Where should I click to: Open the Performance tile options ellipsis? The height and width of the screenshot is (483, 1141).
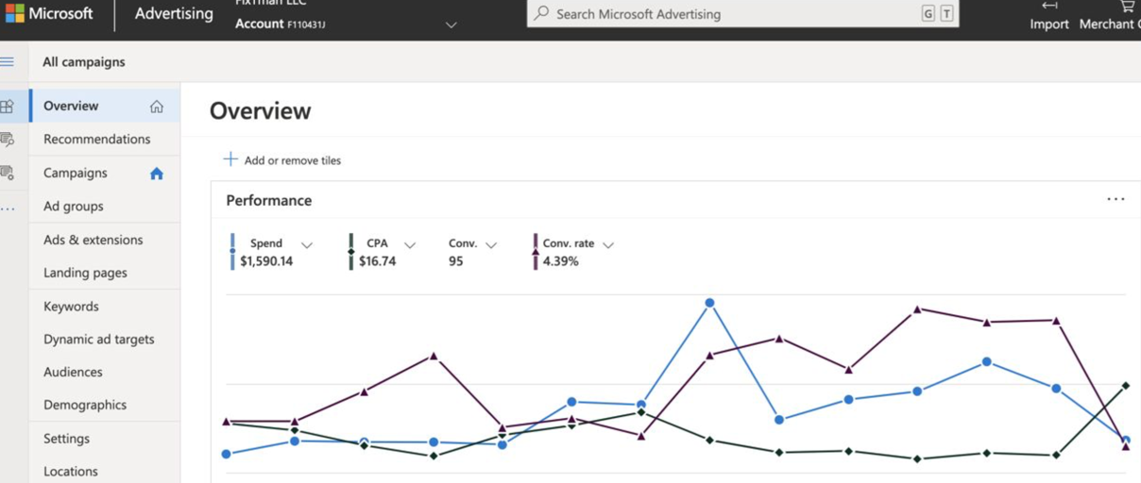(1115, 200)
